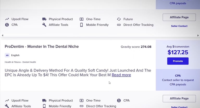Click the One-Time icon under ProDentim
200x108 pixels.
[82, 100]
